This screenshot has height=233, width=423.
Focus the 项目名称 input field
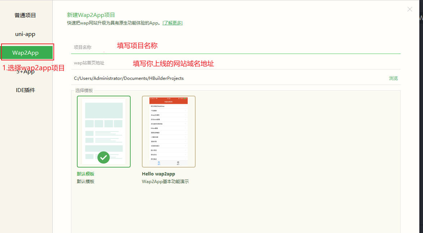(x=236, y=47)
